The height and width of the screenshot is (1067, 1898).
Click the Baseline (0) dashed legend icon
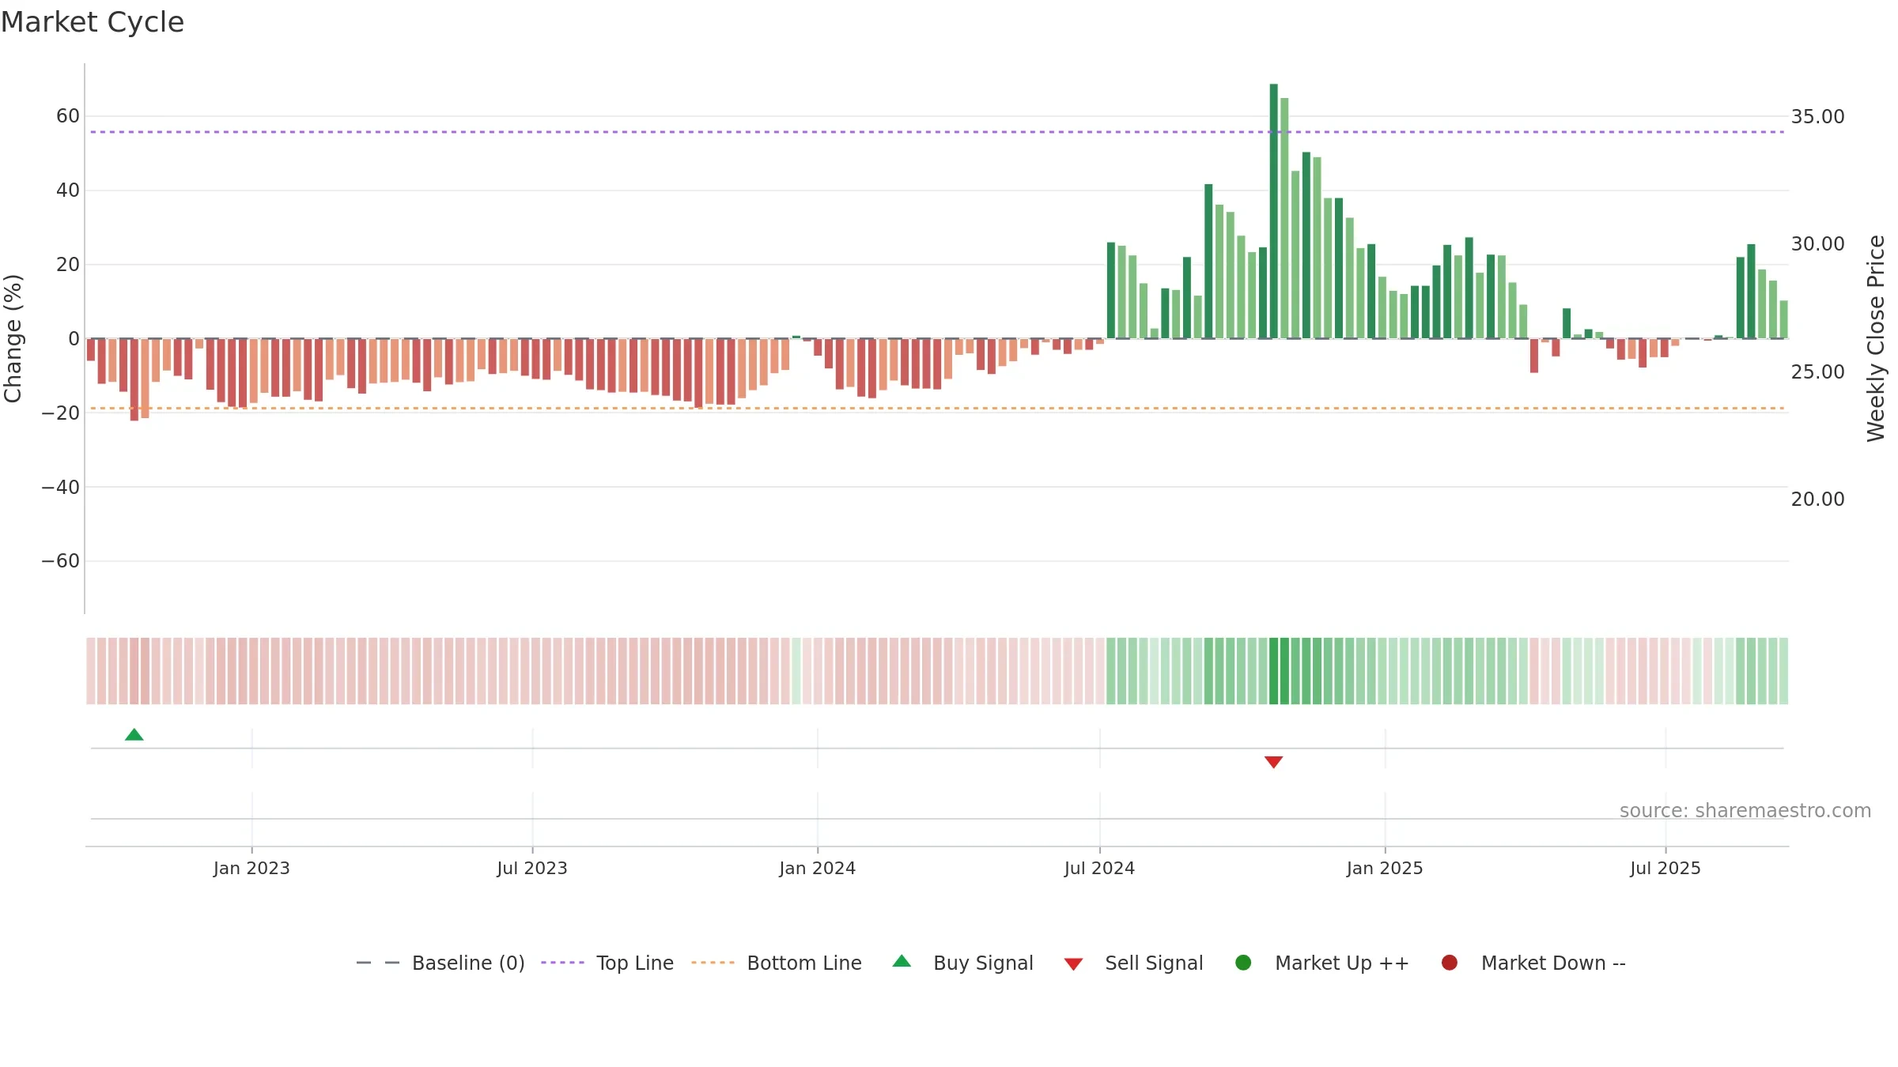(x=378, y=963)
